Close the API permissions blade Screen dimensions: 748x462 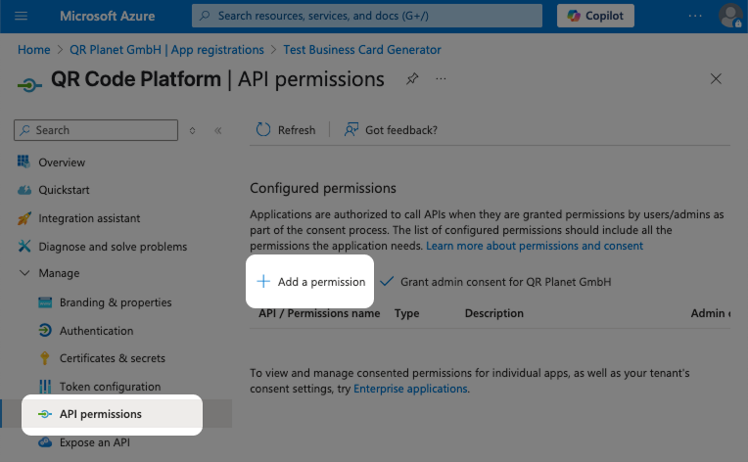point(716,79)
